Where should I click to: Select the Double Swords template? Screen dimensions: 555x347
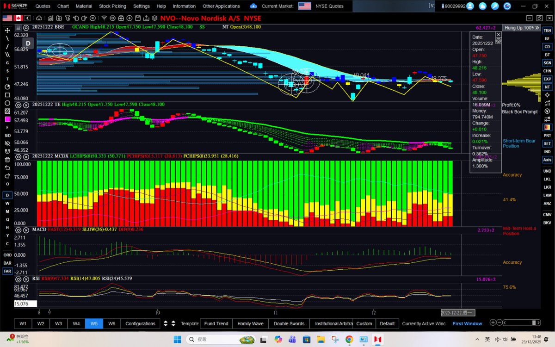tap(289, 323)
